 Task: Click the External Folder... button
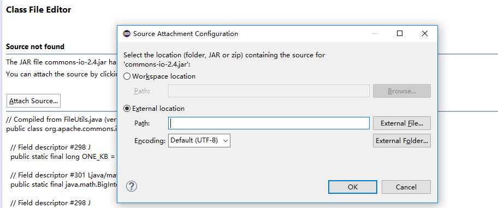402,140
